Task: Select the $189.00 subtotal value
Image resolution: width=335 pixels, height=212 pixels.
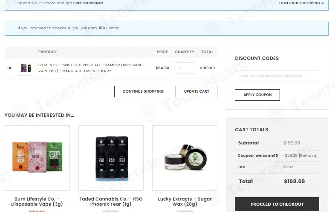Action: [x=292, y=143]
